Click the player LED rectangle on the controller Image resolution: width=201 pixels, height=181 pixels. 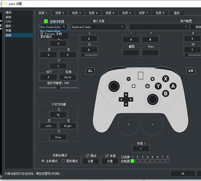click(140, 76)
